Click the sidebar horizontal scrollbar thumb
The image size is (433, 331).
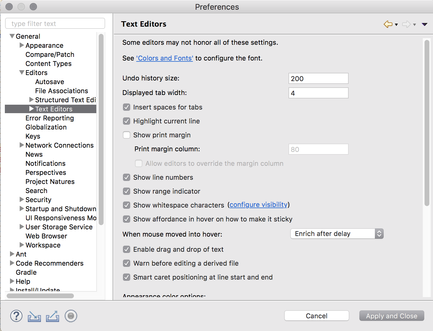coord(40,296)
